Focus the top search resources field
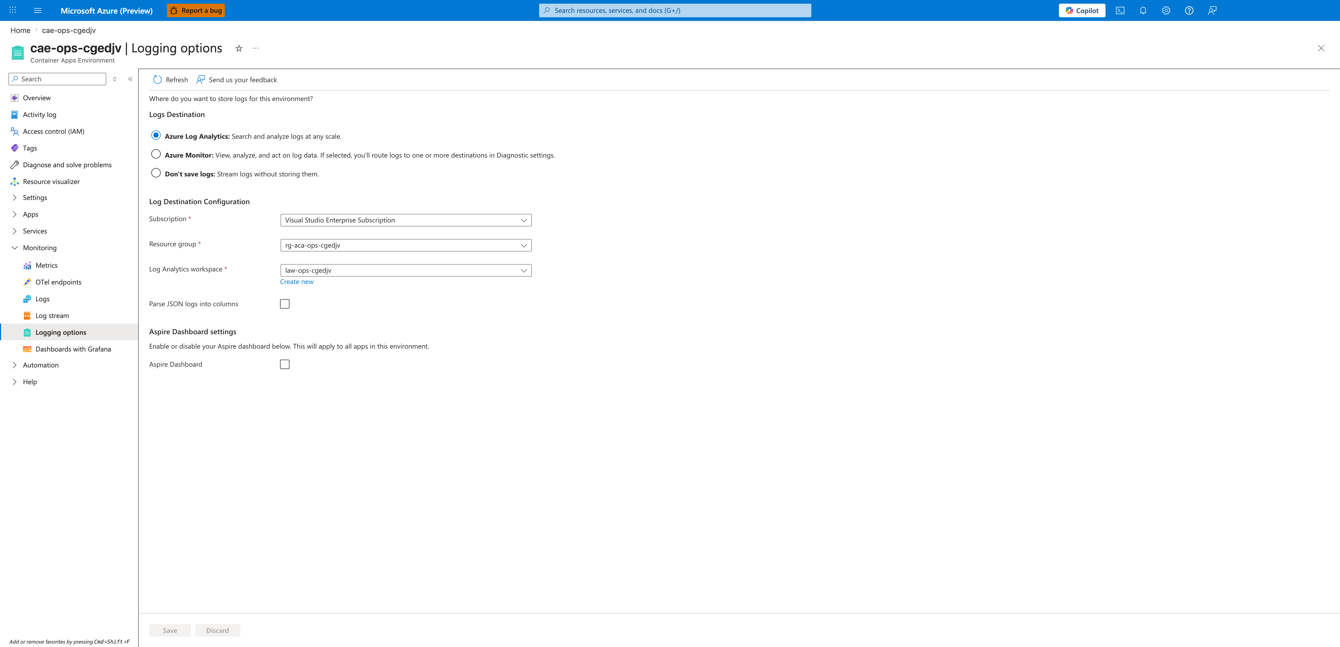This screenshot has height=647, width=1340. point(675,10)
